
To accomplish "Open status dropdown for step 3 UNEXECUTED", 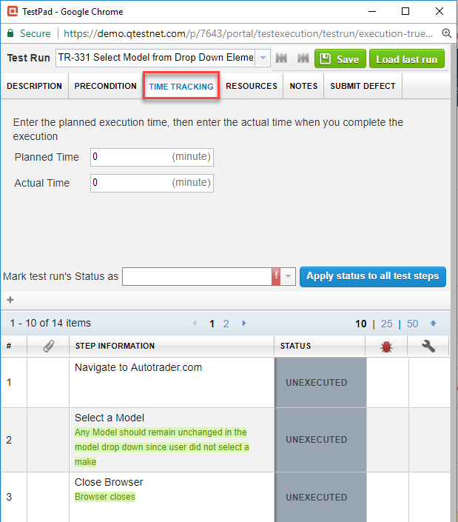I will click(x=321, y=497).
